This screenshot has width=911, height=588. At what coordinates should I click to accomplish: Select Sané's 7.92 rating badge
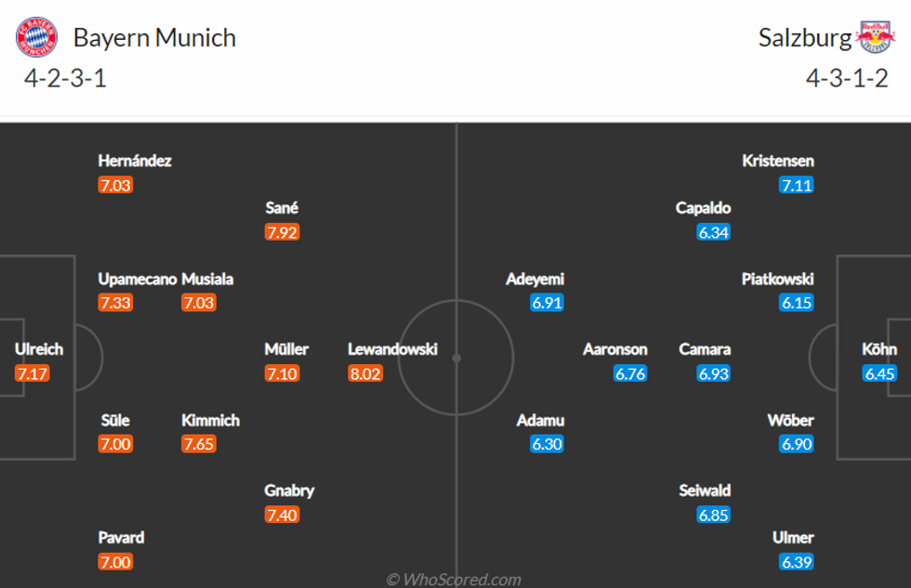tap(282, 232)
